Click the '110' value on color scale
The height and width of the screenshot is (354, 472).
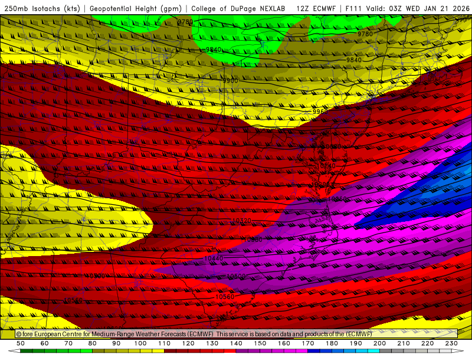(x=164, y=343)
